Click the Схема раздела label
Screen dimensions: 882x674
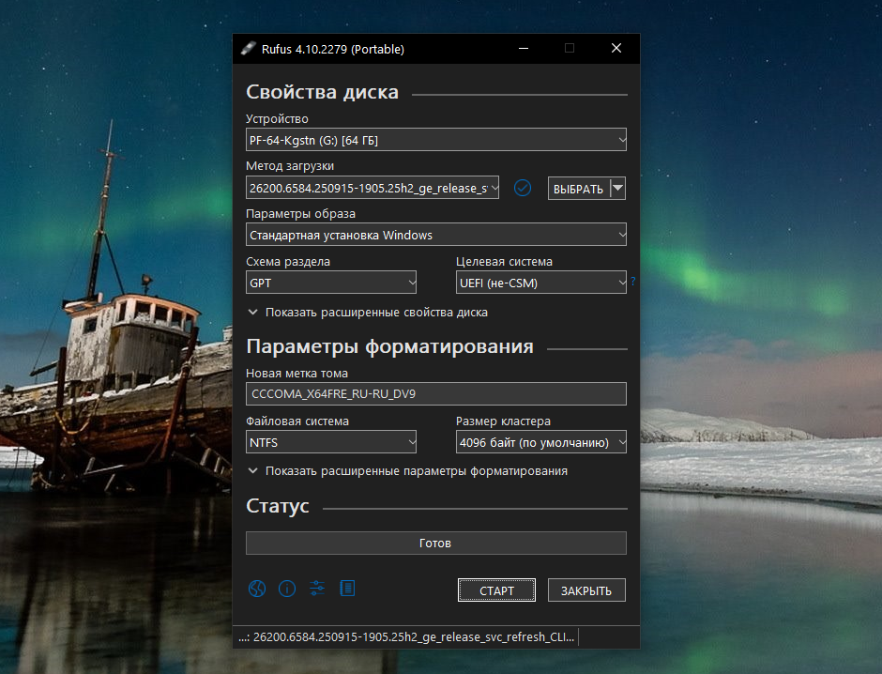pyautogui.click(x=288, y=262)
